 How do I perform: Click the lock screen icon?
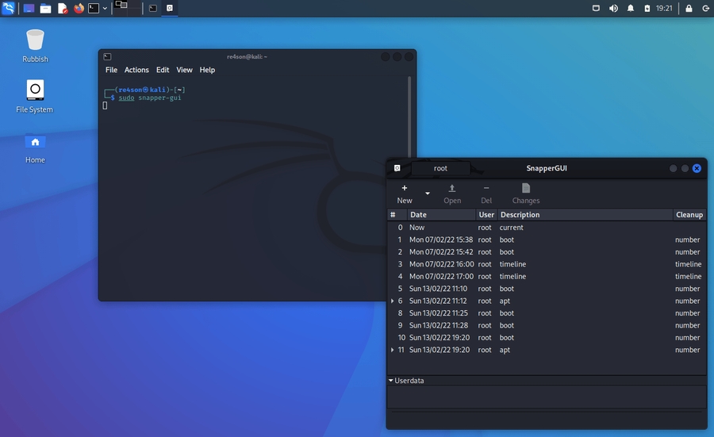pos(689,8)
